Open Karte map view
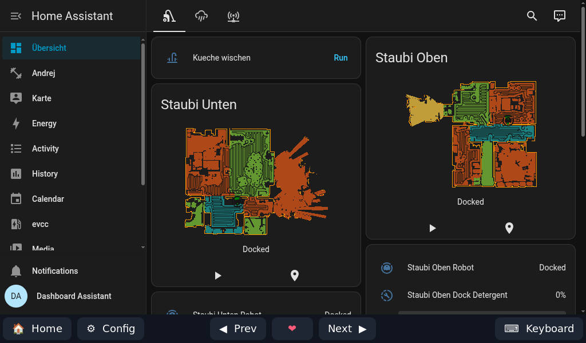The width and height of the screenshot is (586, 343). [x=72, y=98]
